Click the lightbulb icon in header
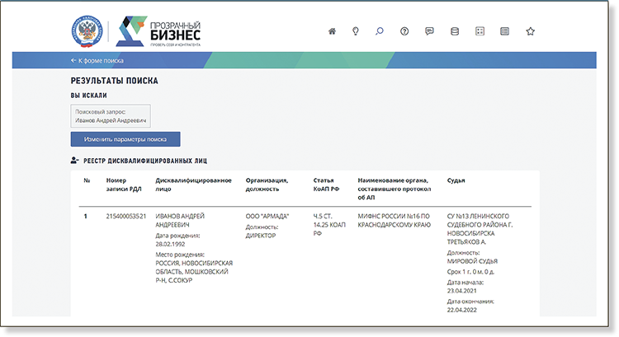This screenshot has width=619, height=337. pos(356,31)
